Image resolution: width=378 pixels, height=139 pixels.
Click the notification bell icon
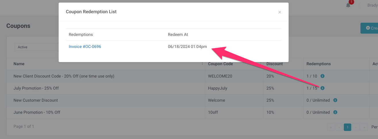click(348, 5)
